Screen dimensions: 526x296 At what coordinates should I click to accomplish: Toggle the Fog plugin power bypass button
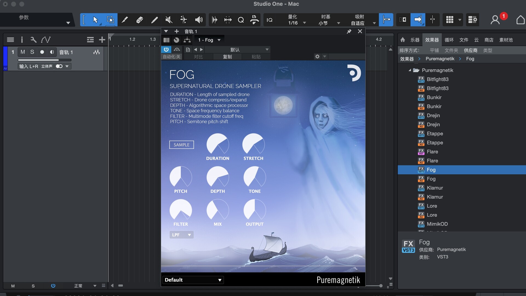pos(166,50)
